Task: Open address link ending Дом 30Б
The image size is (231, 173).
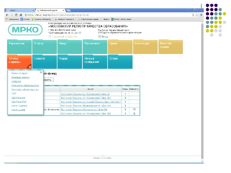Action: [86, 113]
